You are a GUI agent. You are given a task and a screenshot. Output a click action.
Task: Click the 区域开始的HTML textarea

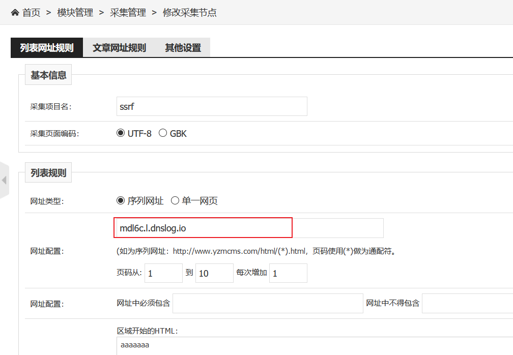(315, 346)
